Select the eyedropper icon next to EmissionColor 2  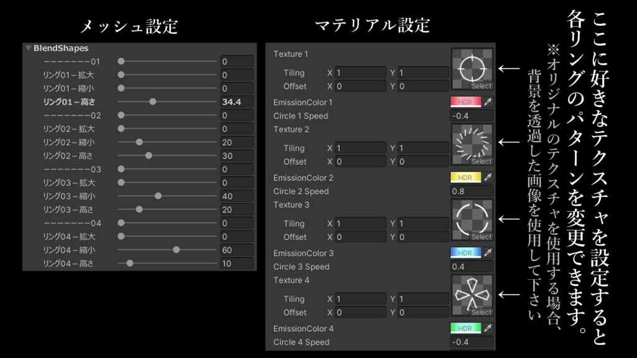(x=489, y=177)
